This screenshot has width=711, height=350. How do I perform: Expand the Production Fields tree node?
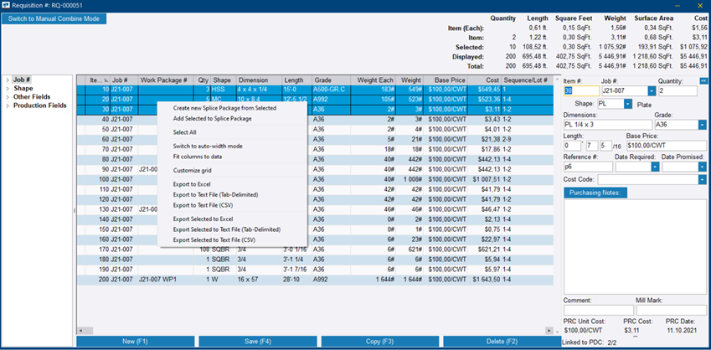pyautogui.click(x=7, y=106)
